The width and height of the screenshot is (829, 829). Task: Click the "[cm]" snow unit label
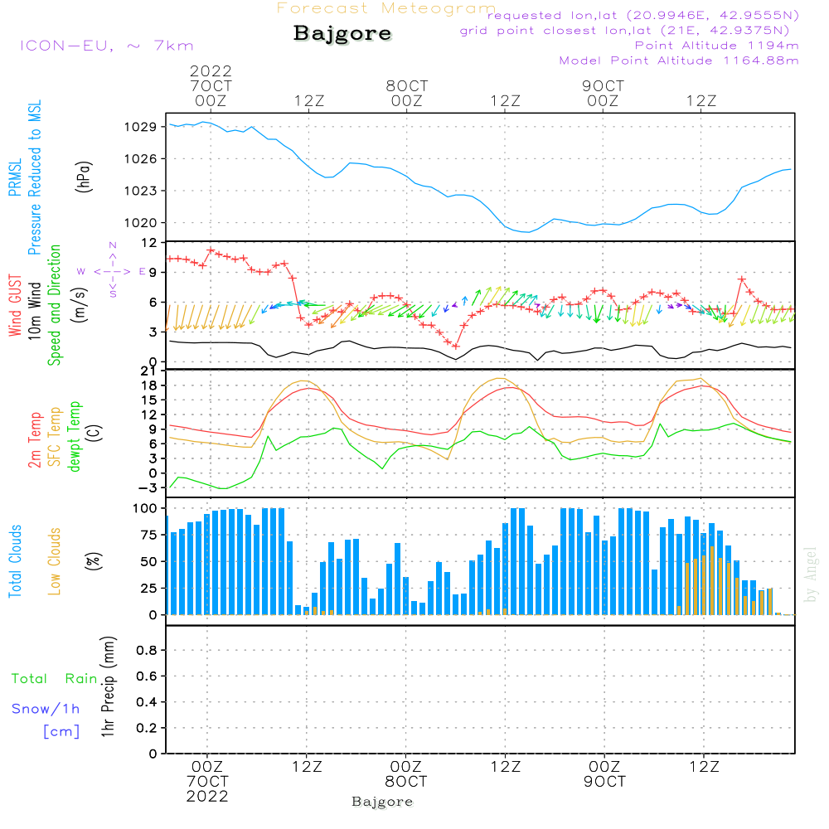point(61,731)
